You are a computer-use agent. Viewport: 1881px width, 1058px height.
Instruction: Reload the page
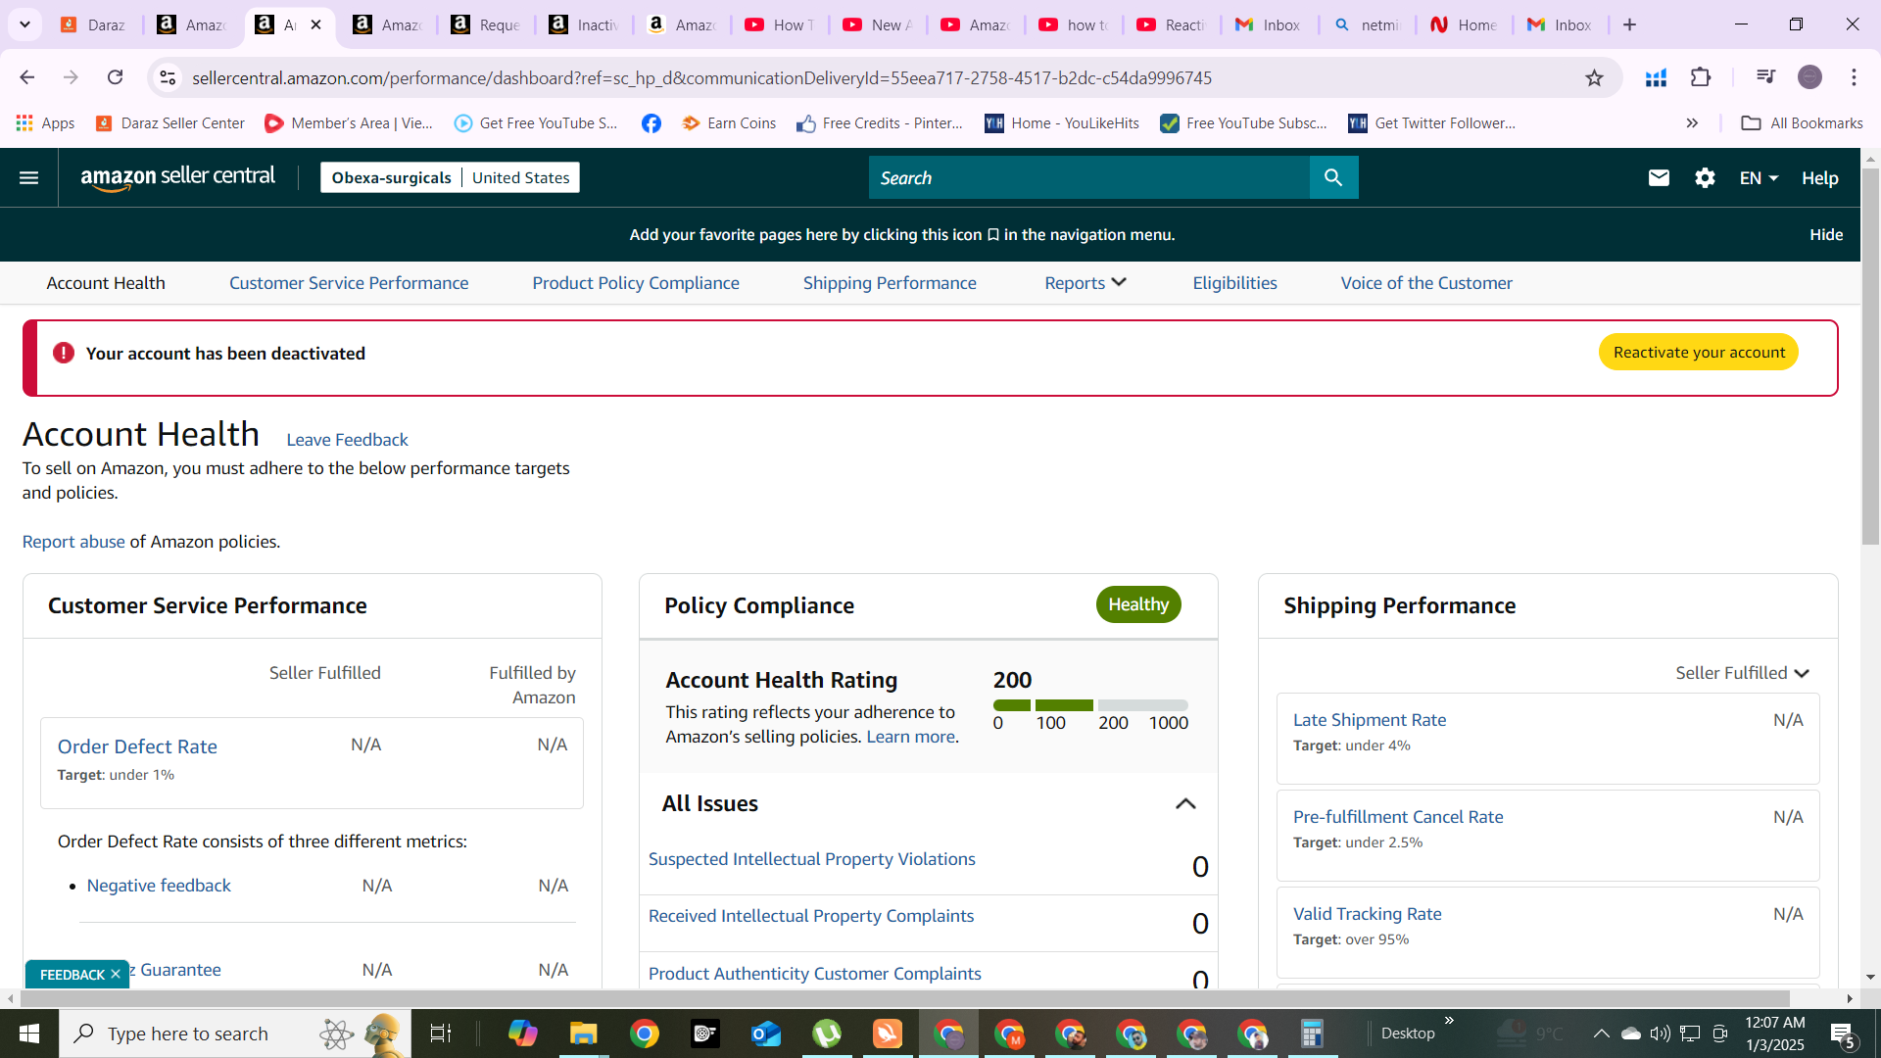click(115, 77)
